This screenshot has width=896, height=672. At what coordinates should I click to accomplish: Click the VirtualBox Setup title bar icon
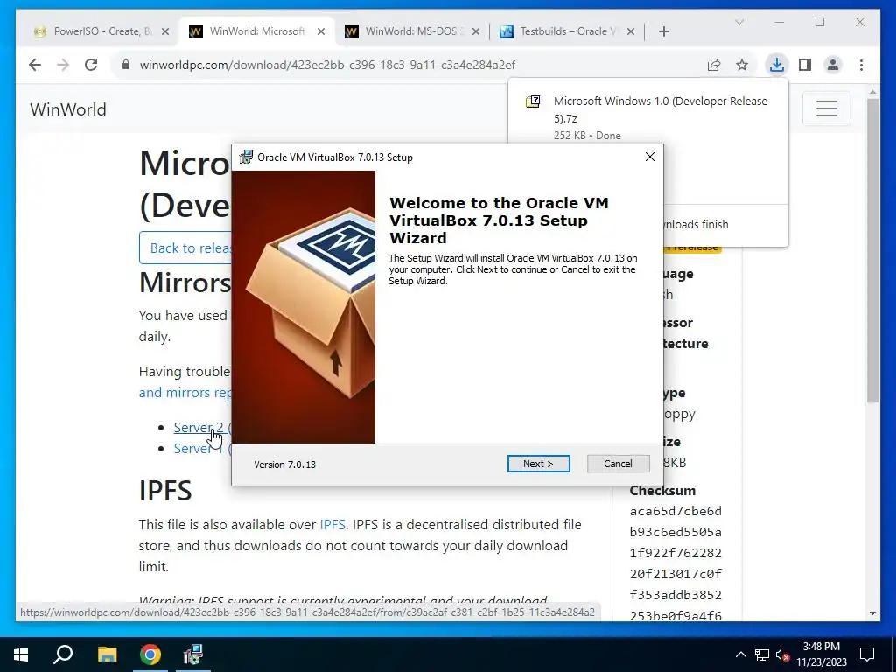pos(246,157)
